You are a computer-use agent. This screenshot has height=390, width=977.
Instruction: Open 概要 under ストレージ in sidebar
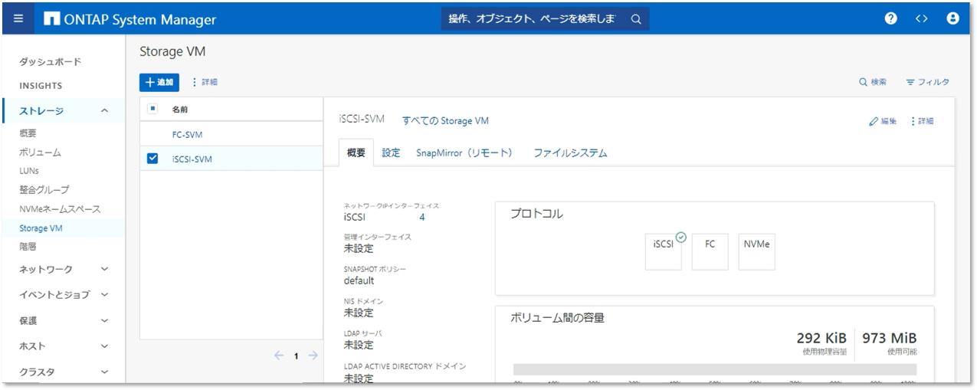click(x=28, y=133)
